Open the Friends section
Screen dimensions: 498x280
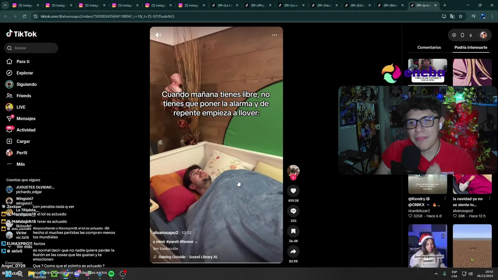24,96
